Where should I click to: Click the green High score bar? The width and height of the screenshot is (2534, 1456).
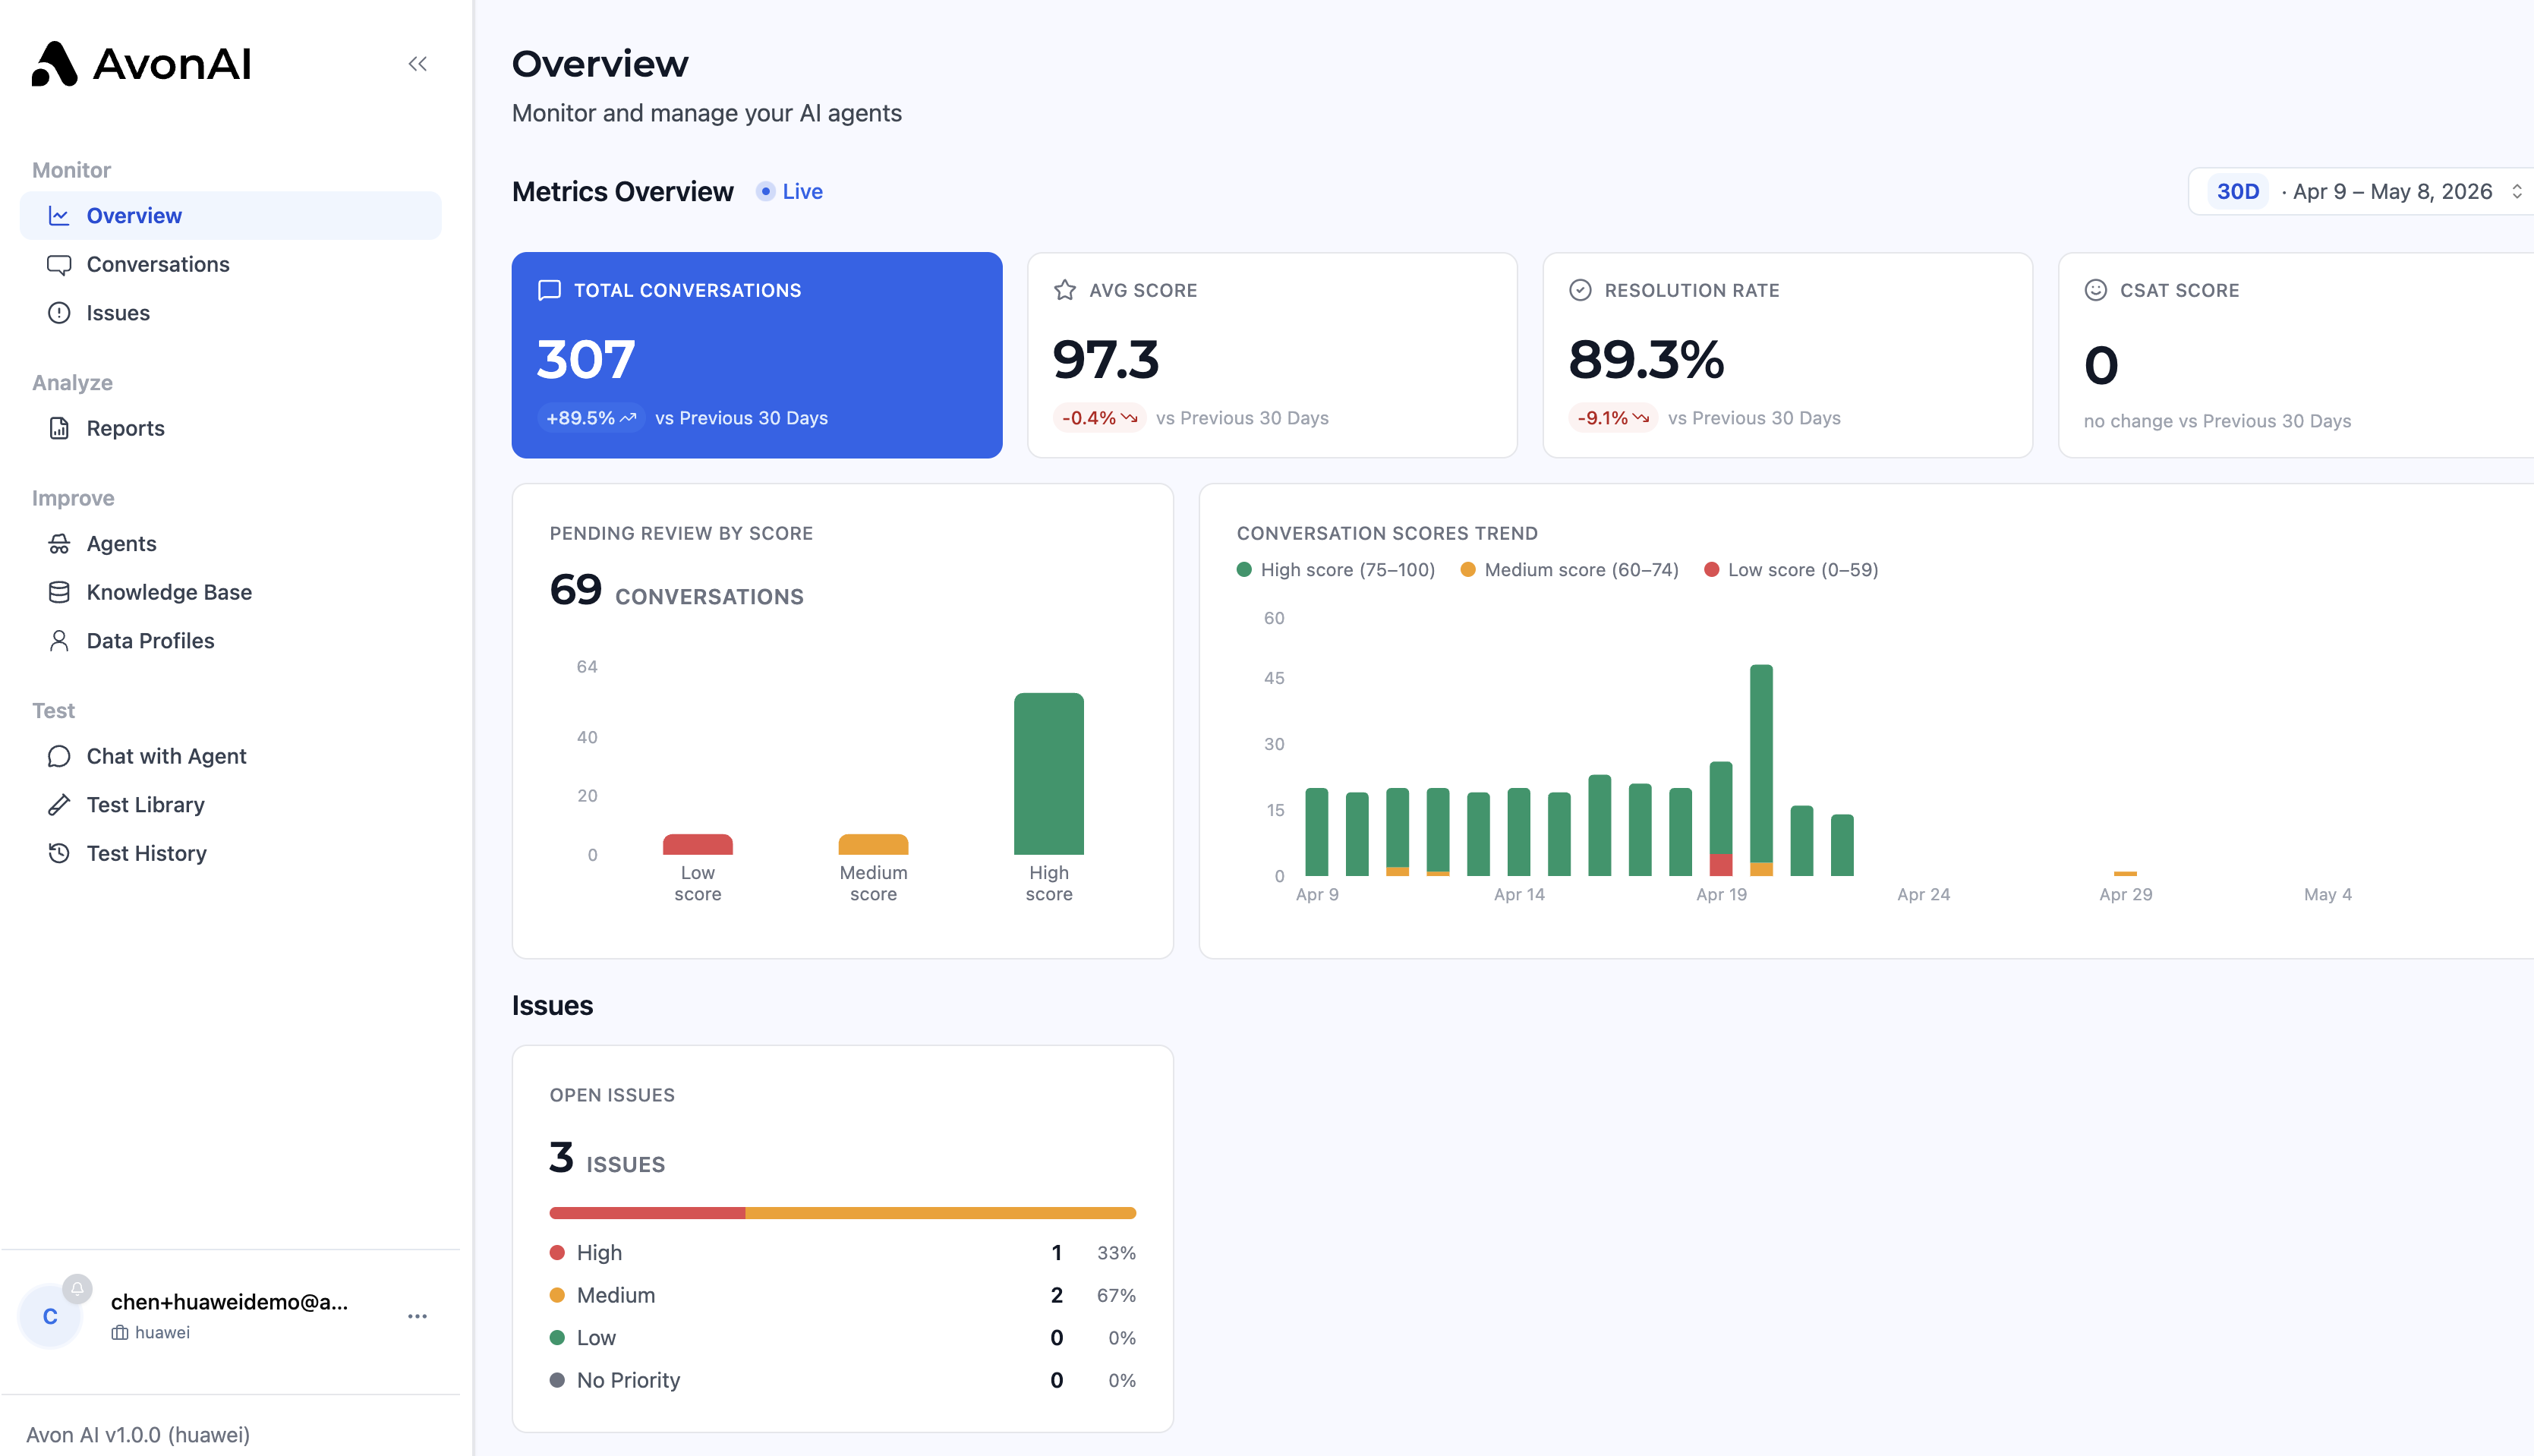click(1049, 774)
